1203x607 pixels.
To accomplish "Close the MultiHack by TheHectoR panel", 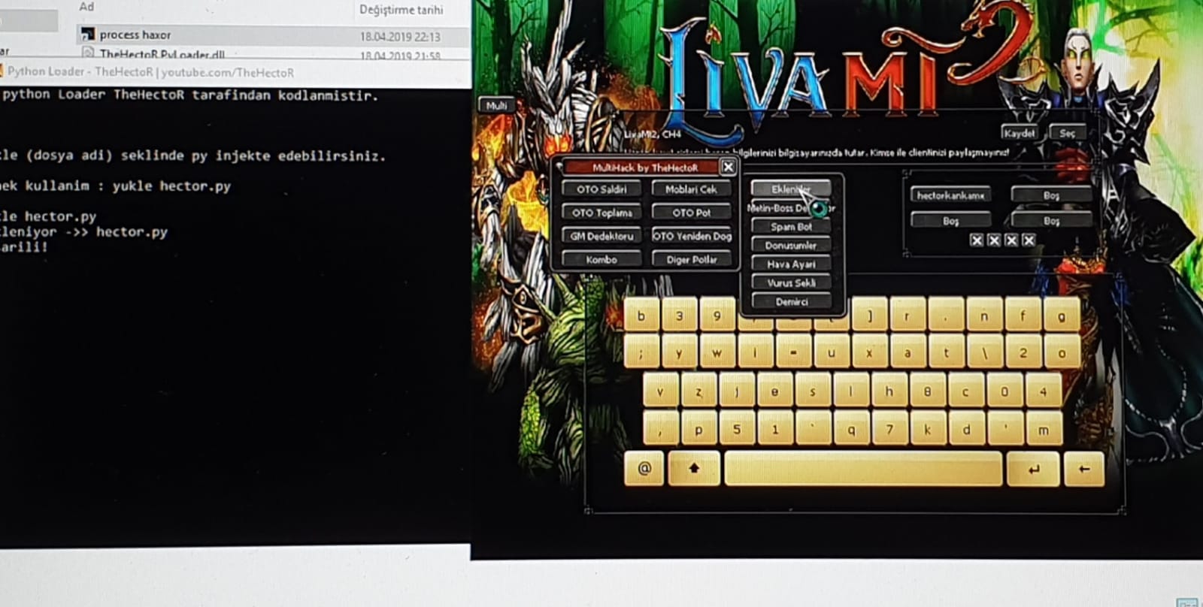I will point(728,167).
